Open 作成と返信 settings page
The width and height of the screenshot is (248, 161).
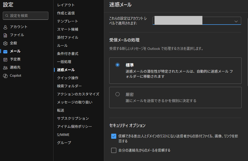[66, 13]
